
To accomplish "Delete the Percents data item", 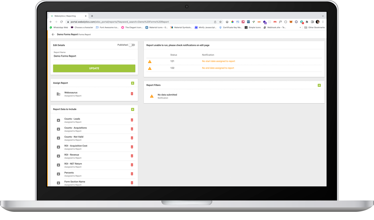I will (132, 174).
